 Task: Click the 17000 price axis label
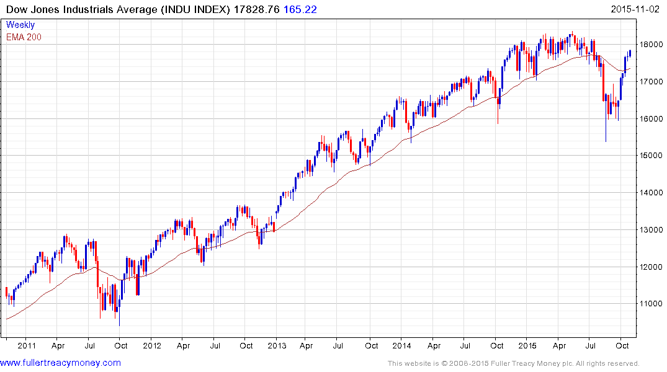pos(651,82)
